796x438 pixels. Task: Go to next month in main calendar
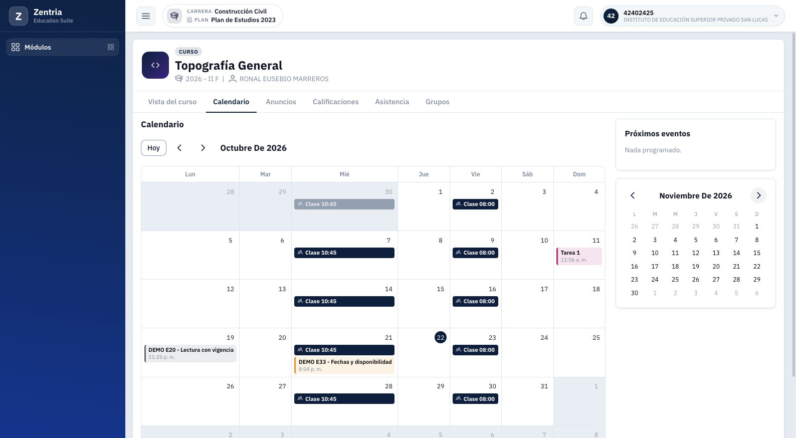click(203, 148)
